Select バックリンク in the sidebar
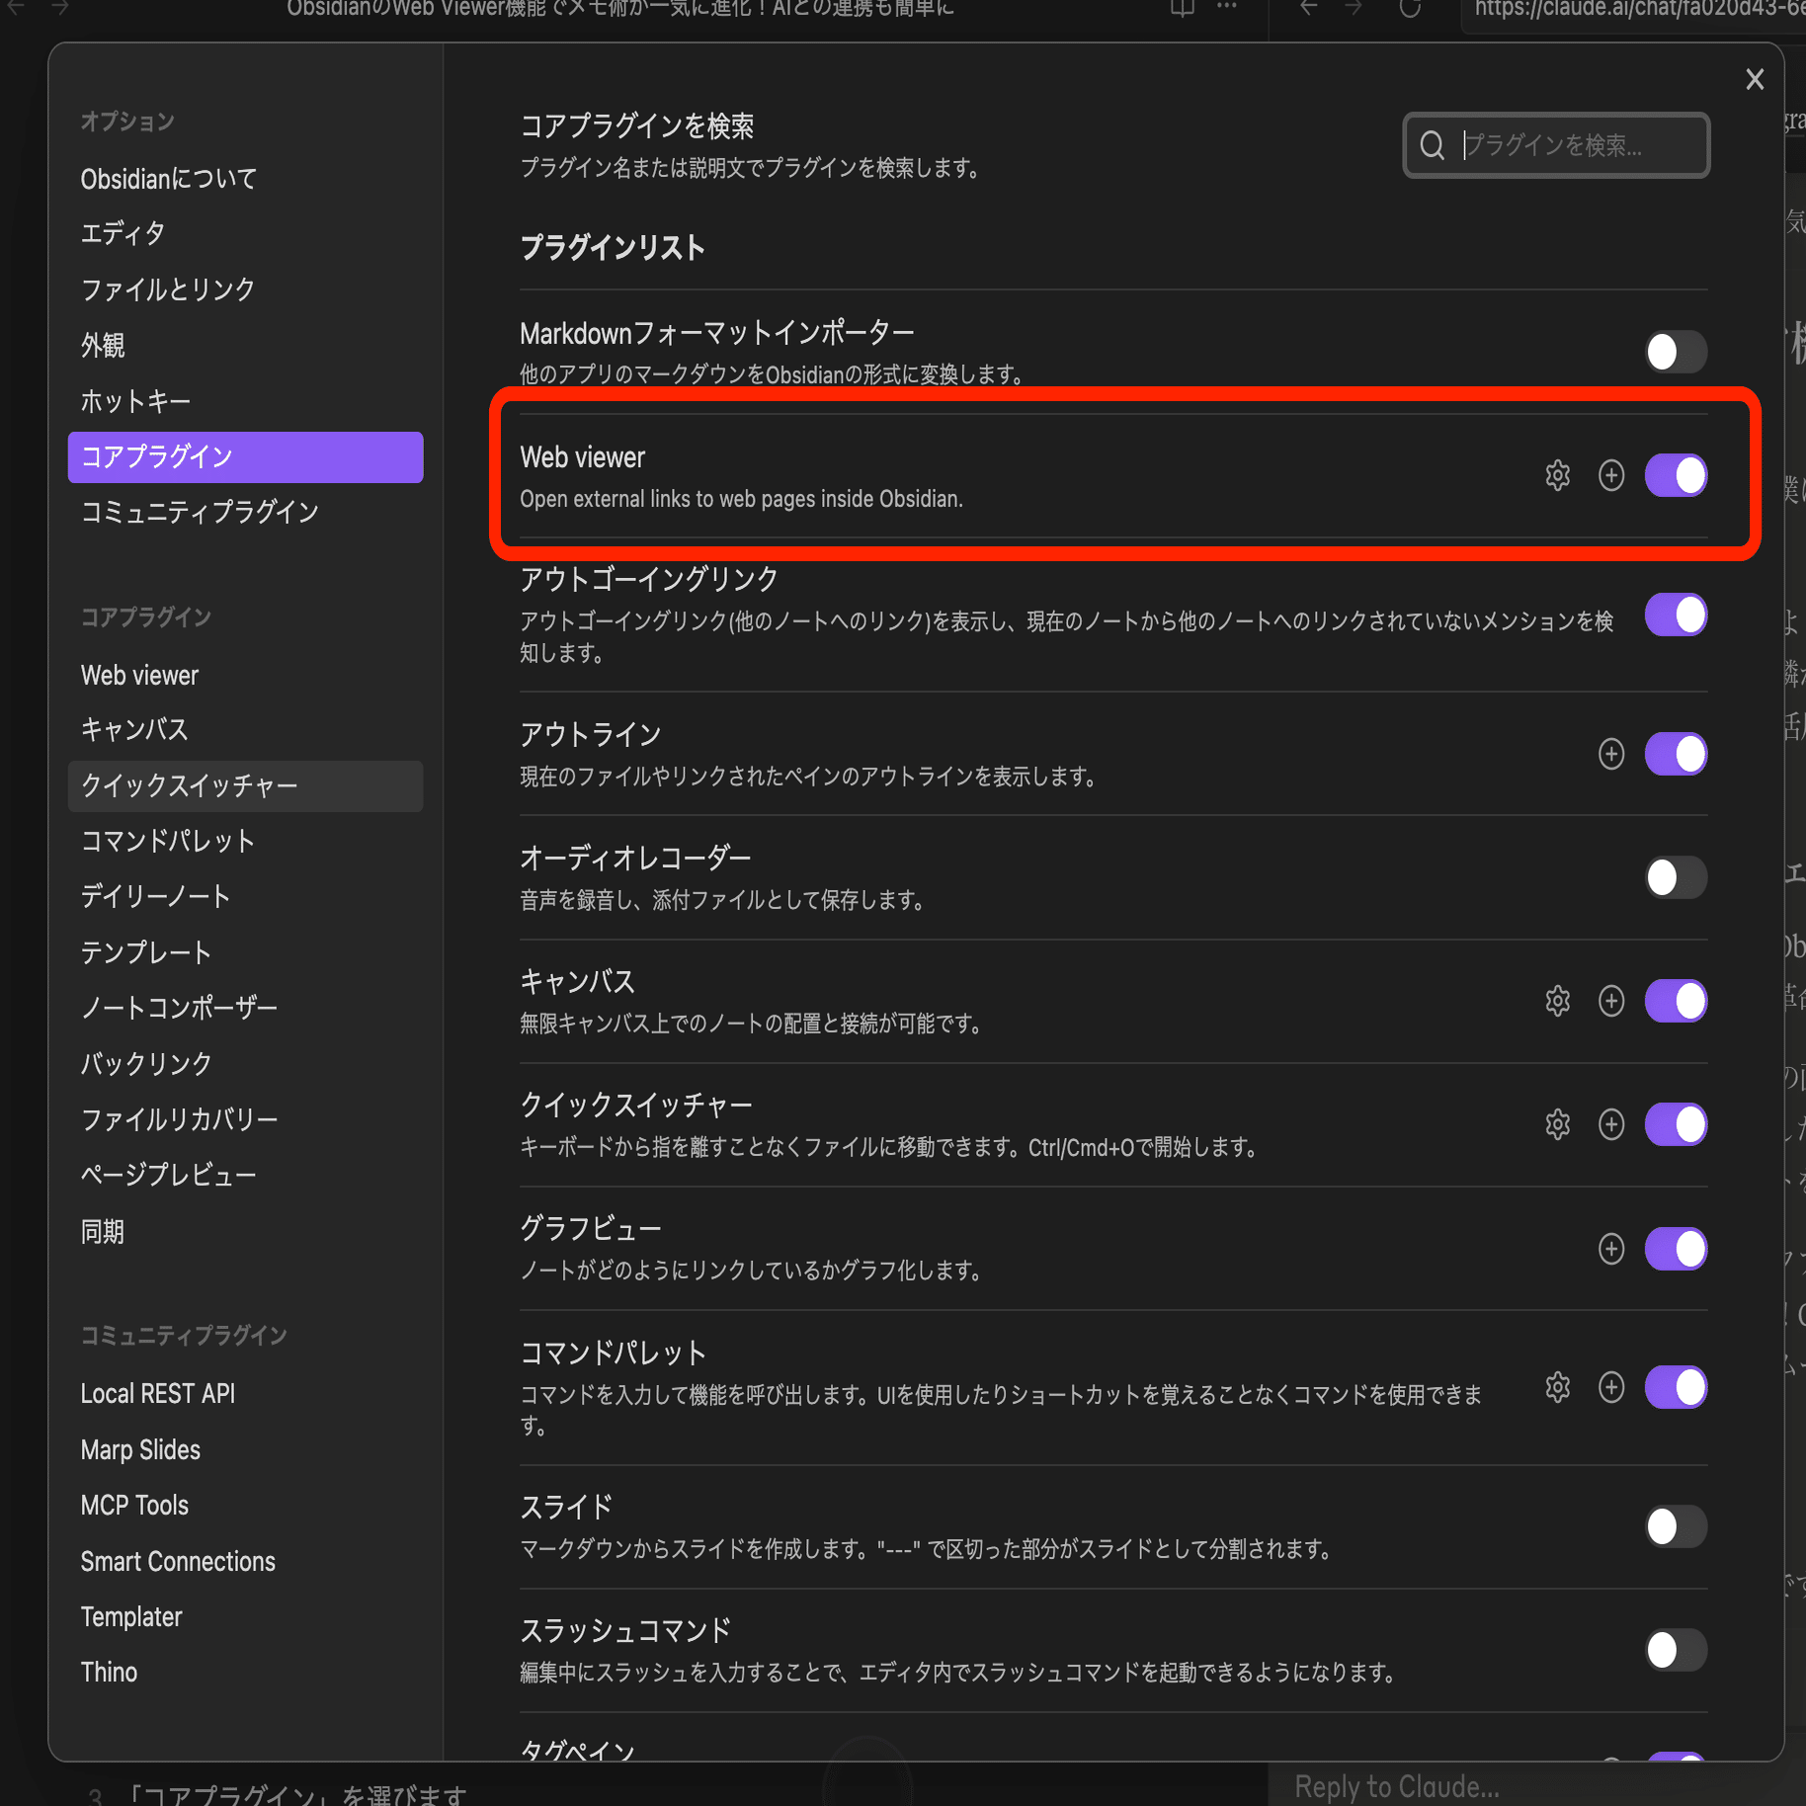Screen dimensions: 1806x1806 point(245,1064)
